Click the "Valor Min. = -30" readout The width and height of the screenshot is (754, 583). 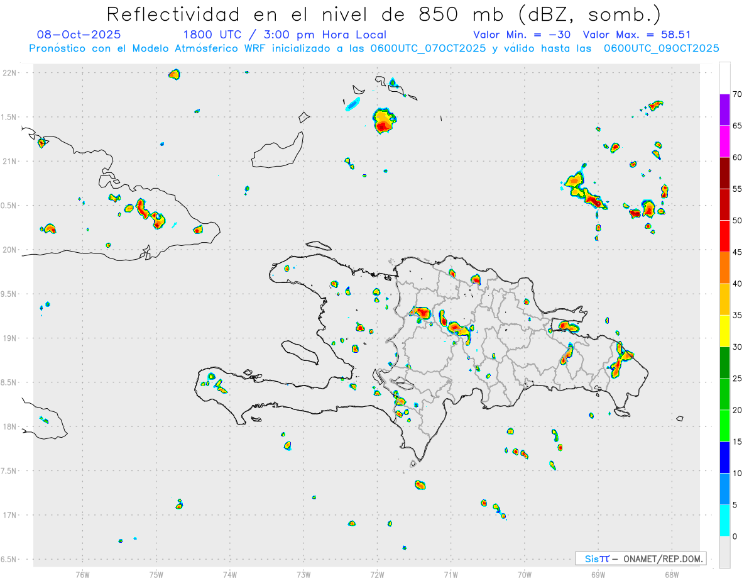click(x=522, y=35)
